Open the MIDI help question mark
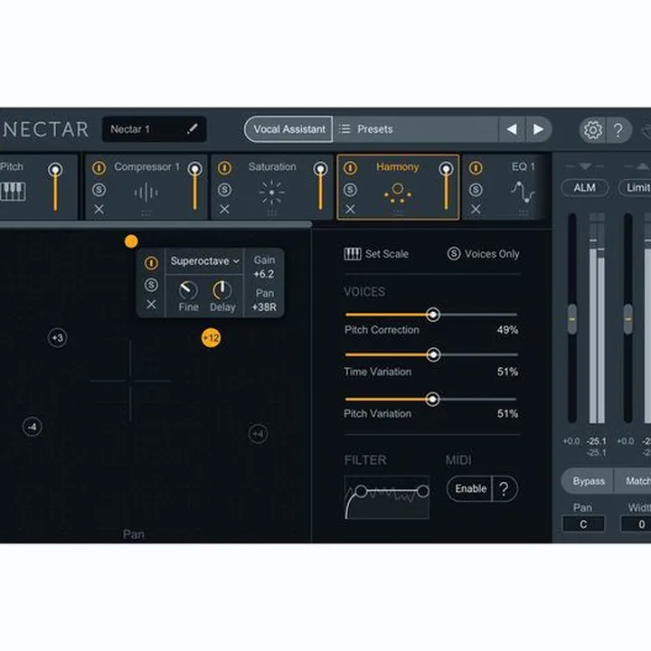The height and width of the screenshot is (651, 651). 504,489
